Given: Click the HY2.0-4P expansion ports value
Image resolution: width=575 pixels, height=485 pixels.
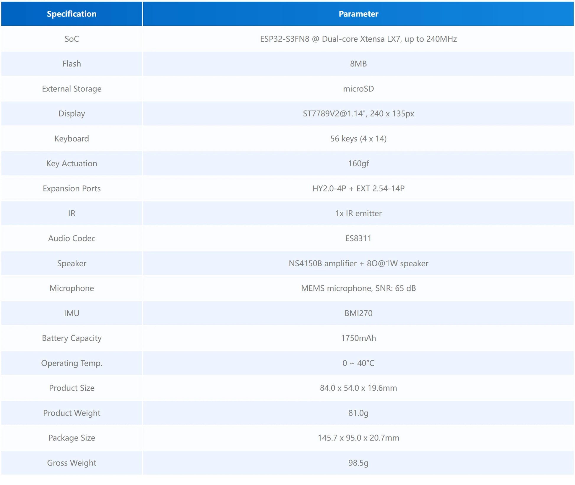Looking at the screenshot, I should (358, 188).
